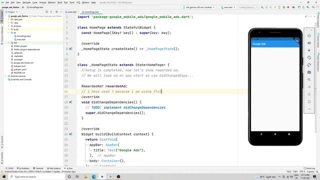The height and width of the screenshot is (180, 320).
Task: Expand the .dart_tool folder
Action: (x=8, y=19)
